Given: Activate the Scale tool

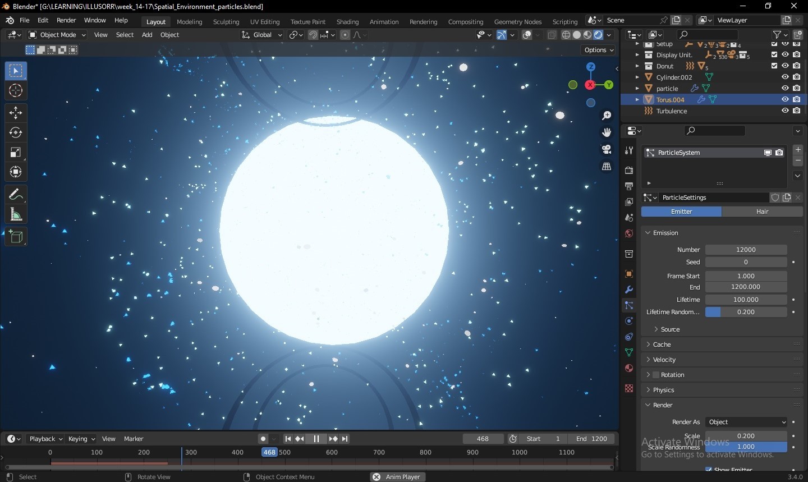Looking at the screenshot, I should (x=16, y=152).
